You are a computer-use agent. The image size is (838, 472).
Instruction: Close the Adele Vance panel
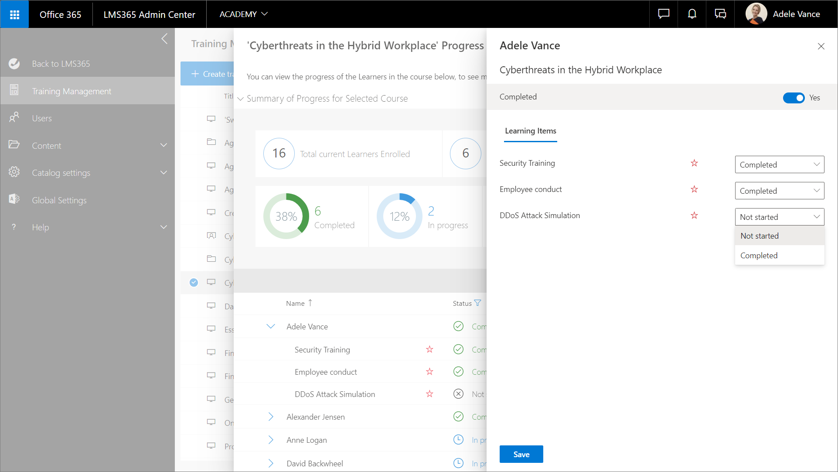(821, 46)
